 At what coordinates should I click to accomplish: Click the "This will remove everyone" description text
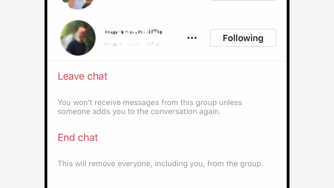pyautogui.click(x=160, y=163)
